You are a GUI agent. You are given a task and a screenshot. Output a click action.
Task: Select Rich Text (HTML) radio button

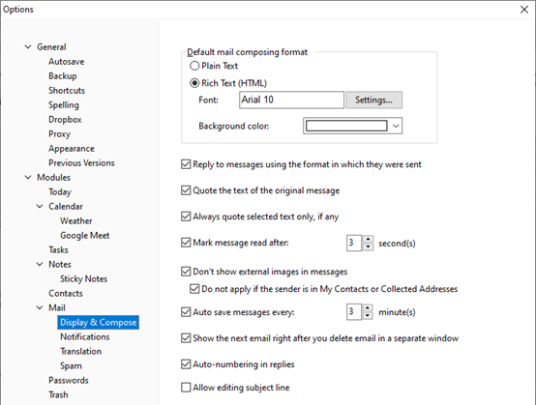194,83
